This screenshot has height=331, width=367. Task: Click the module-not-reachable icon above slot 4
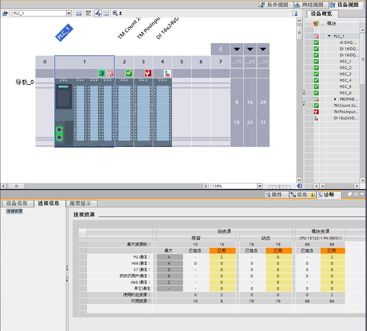pos(167,73)
